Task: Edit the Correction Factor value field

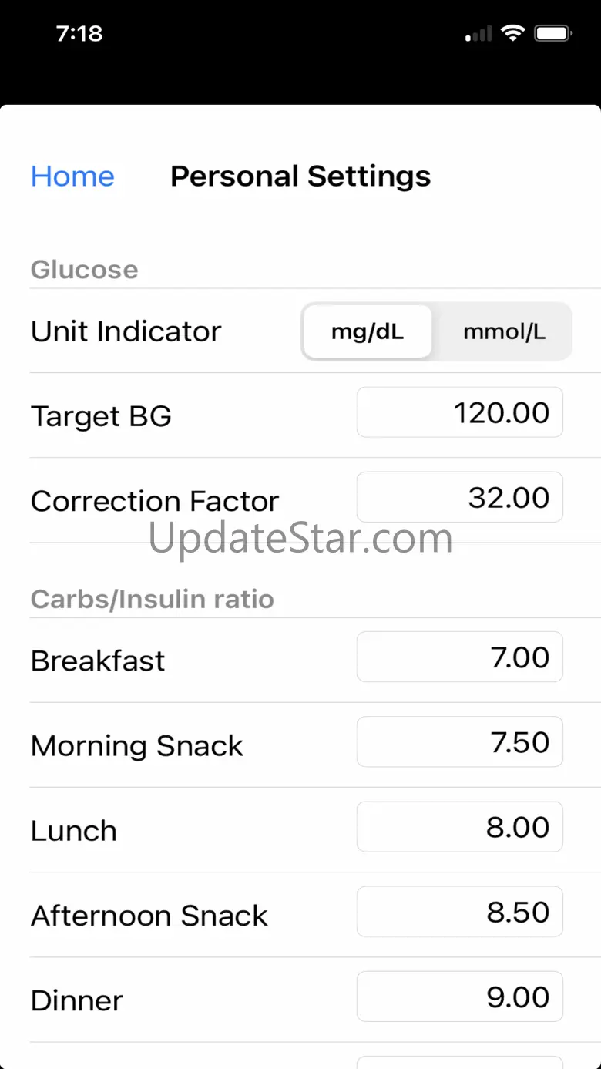Action: tap(459, 498)
